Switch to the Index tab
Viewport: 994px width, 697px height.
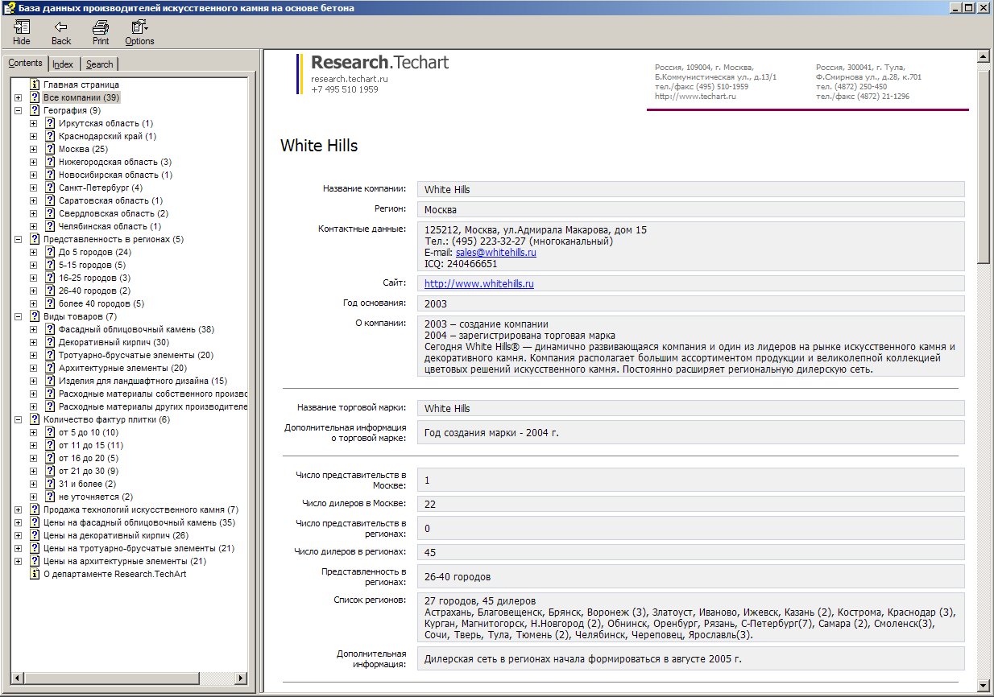[63, 64]
